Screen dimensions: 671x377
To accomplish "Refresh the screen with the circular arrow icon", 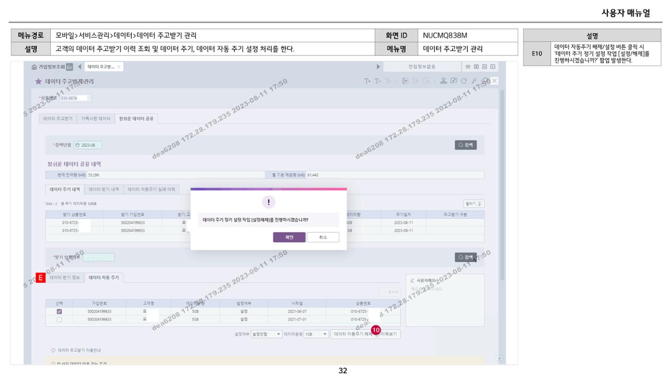I will 465,81.
